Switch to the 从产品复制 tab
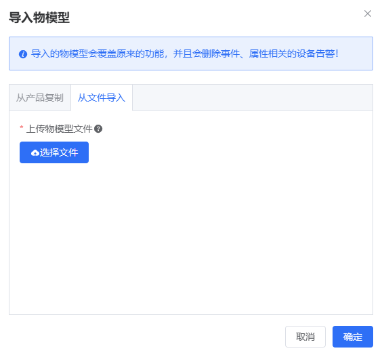 (40, 98)
